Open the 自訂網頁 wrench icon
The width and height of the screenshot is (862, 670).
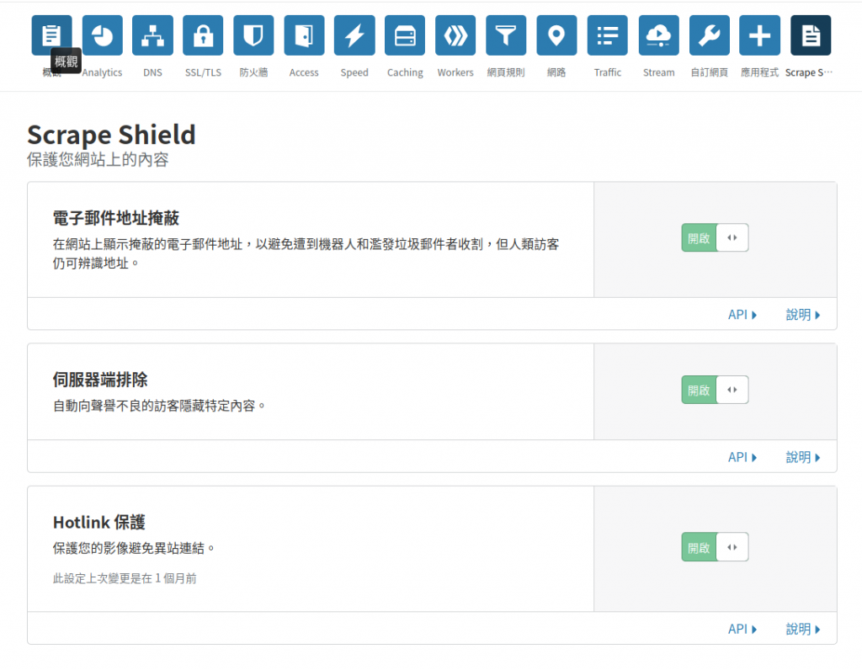(709, 35)
